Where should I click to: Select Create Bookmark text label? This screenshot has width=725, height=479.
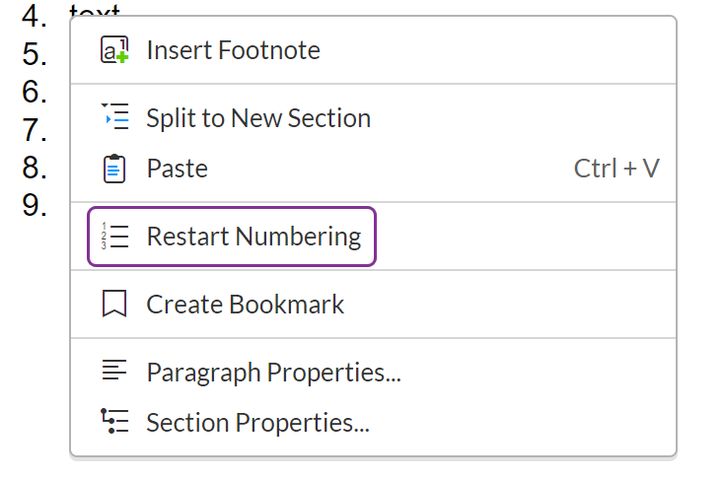(x=246, y=305)
